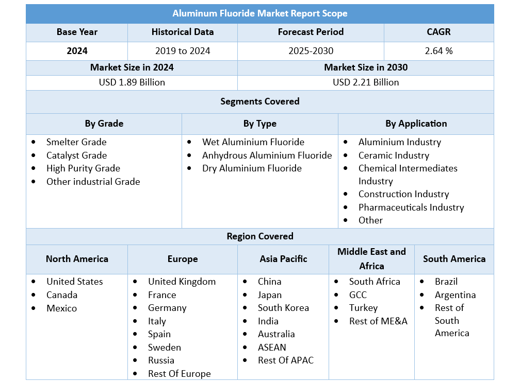Screen dimensions: 520x382
Task: Select the Forecast Period header cell
Action: tap(311, 32)
